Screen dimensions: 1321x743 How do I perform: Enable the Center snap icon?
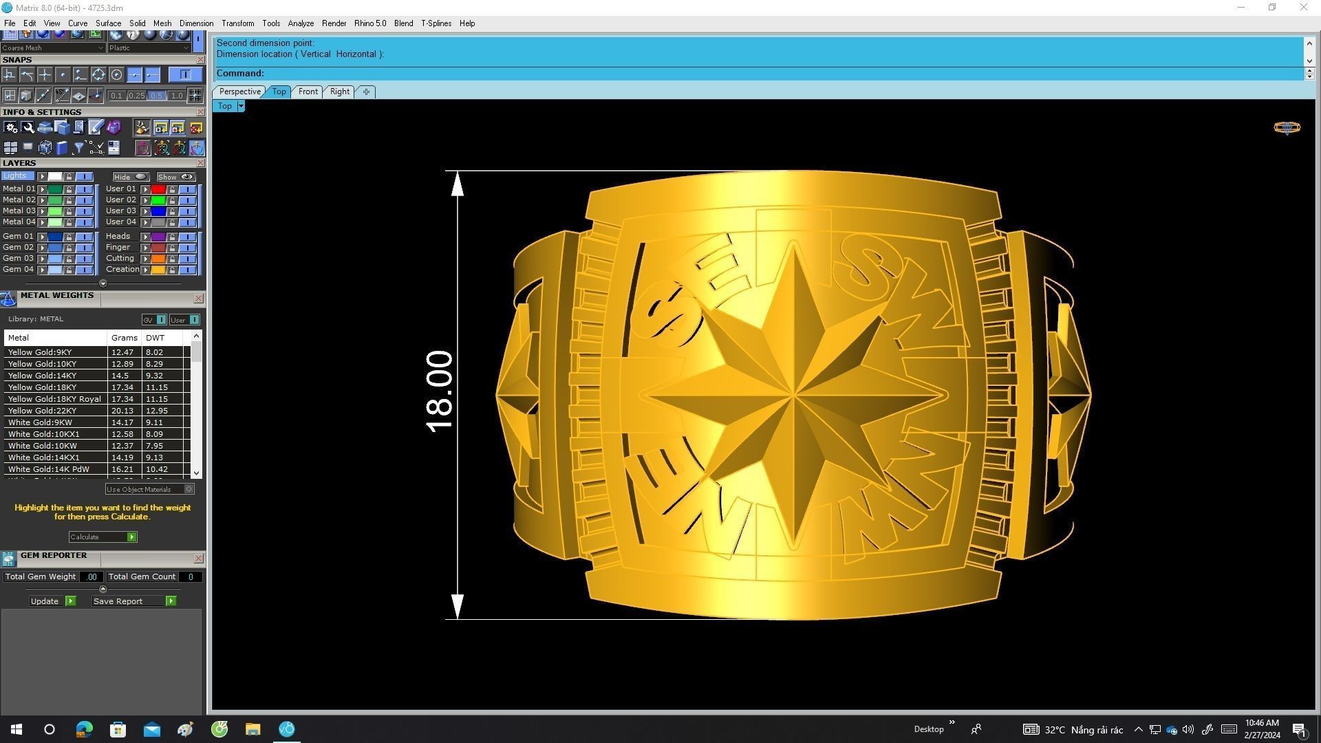[x=116, y=74]
